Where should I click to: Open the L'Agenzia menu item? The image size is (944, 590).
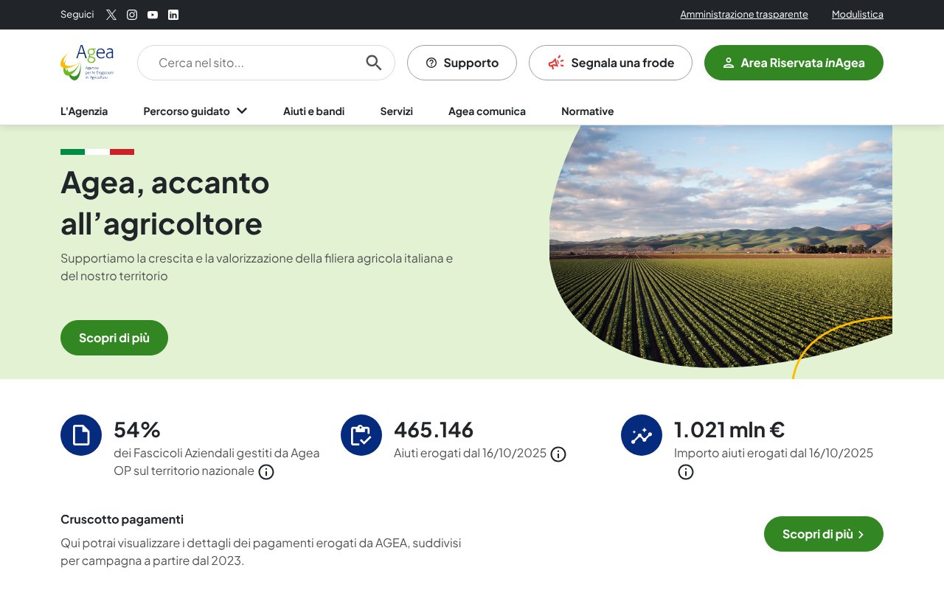[84, 111]
